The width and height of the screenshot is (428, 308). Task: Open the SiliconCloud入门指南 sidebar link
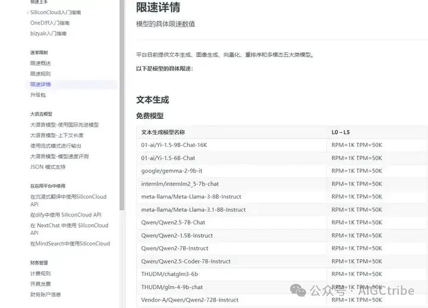coord(55,12)
